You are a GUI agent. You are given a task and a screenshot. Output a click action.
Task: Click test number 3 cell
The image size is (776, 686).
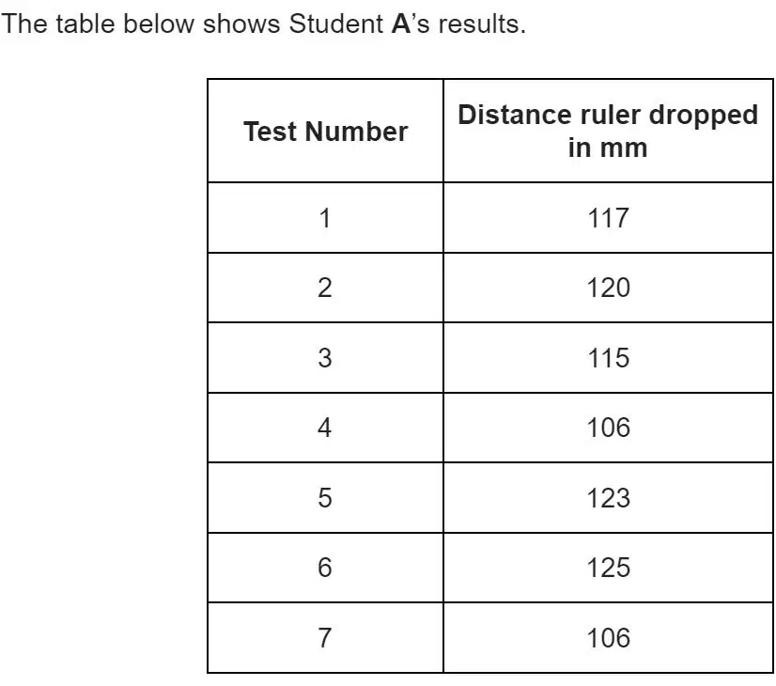(x=326, y=358)
